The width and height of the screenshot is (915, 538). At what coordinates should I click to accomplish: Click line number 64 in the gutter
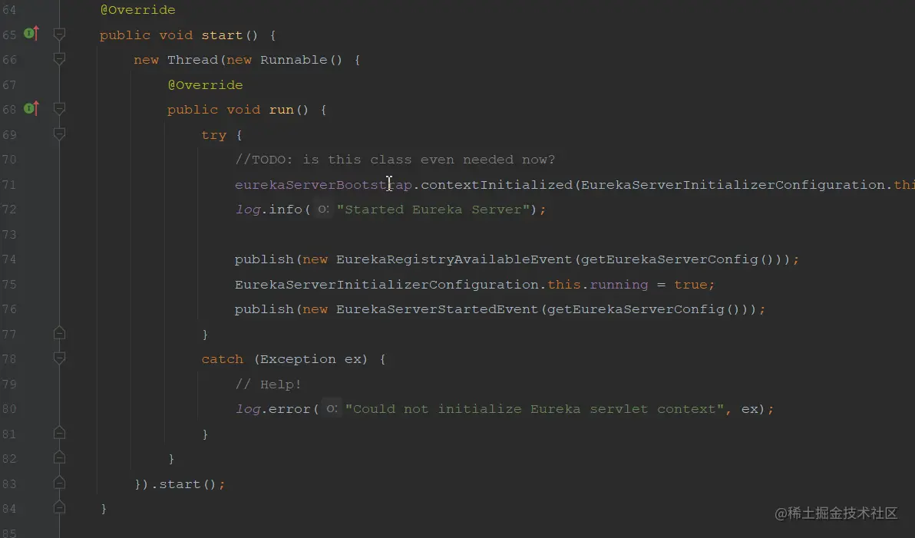pos(9,10)
